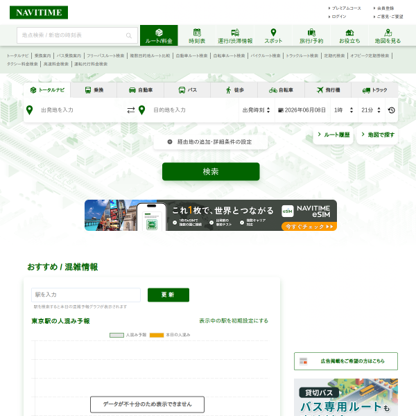This screenshot has width=416, height=416.
Task: Open バイクルート検索 submenu link
Action: [266, 55]
